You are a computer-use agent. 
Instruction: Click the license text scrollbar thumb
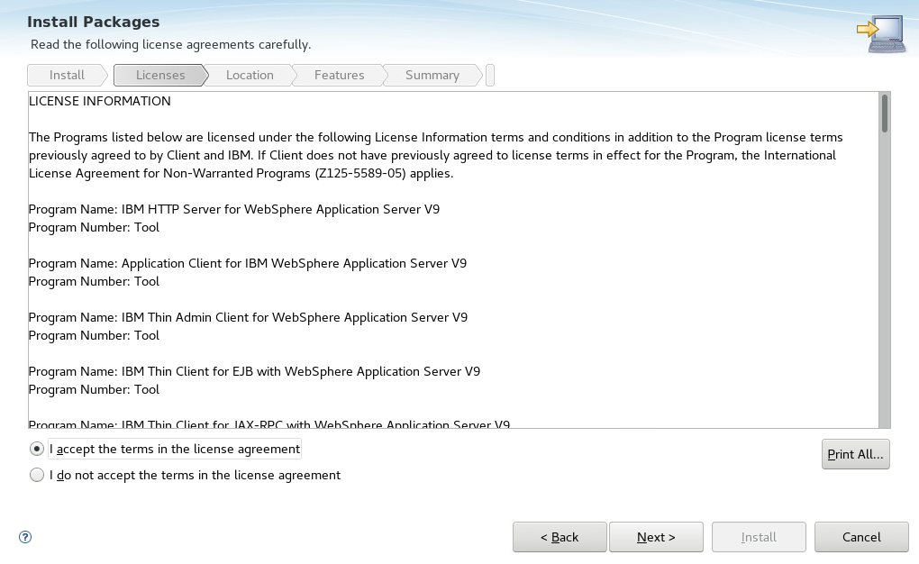click(x=885, y=114)
